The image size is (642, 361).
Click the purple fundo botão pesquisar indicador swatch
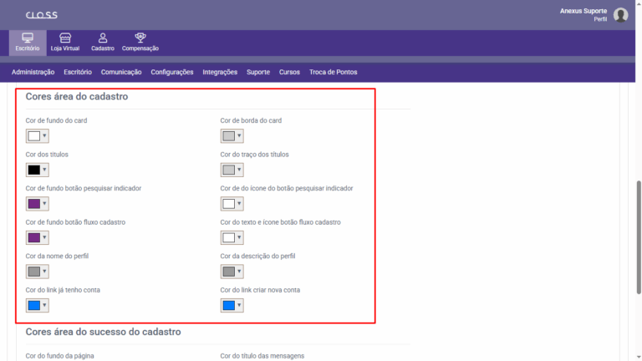click(33, 204)
